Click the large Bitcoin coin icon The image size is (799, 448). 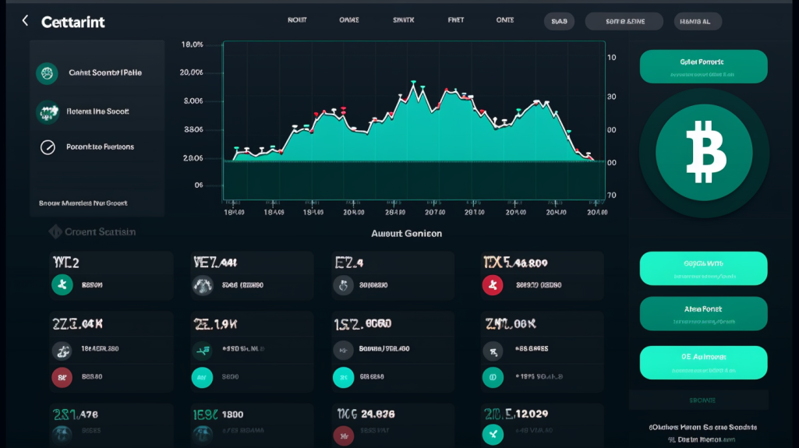click(704, 147)
